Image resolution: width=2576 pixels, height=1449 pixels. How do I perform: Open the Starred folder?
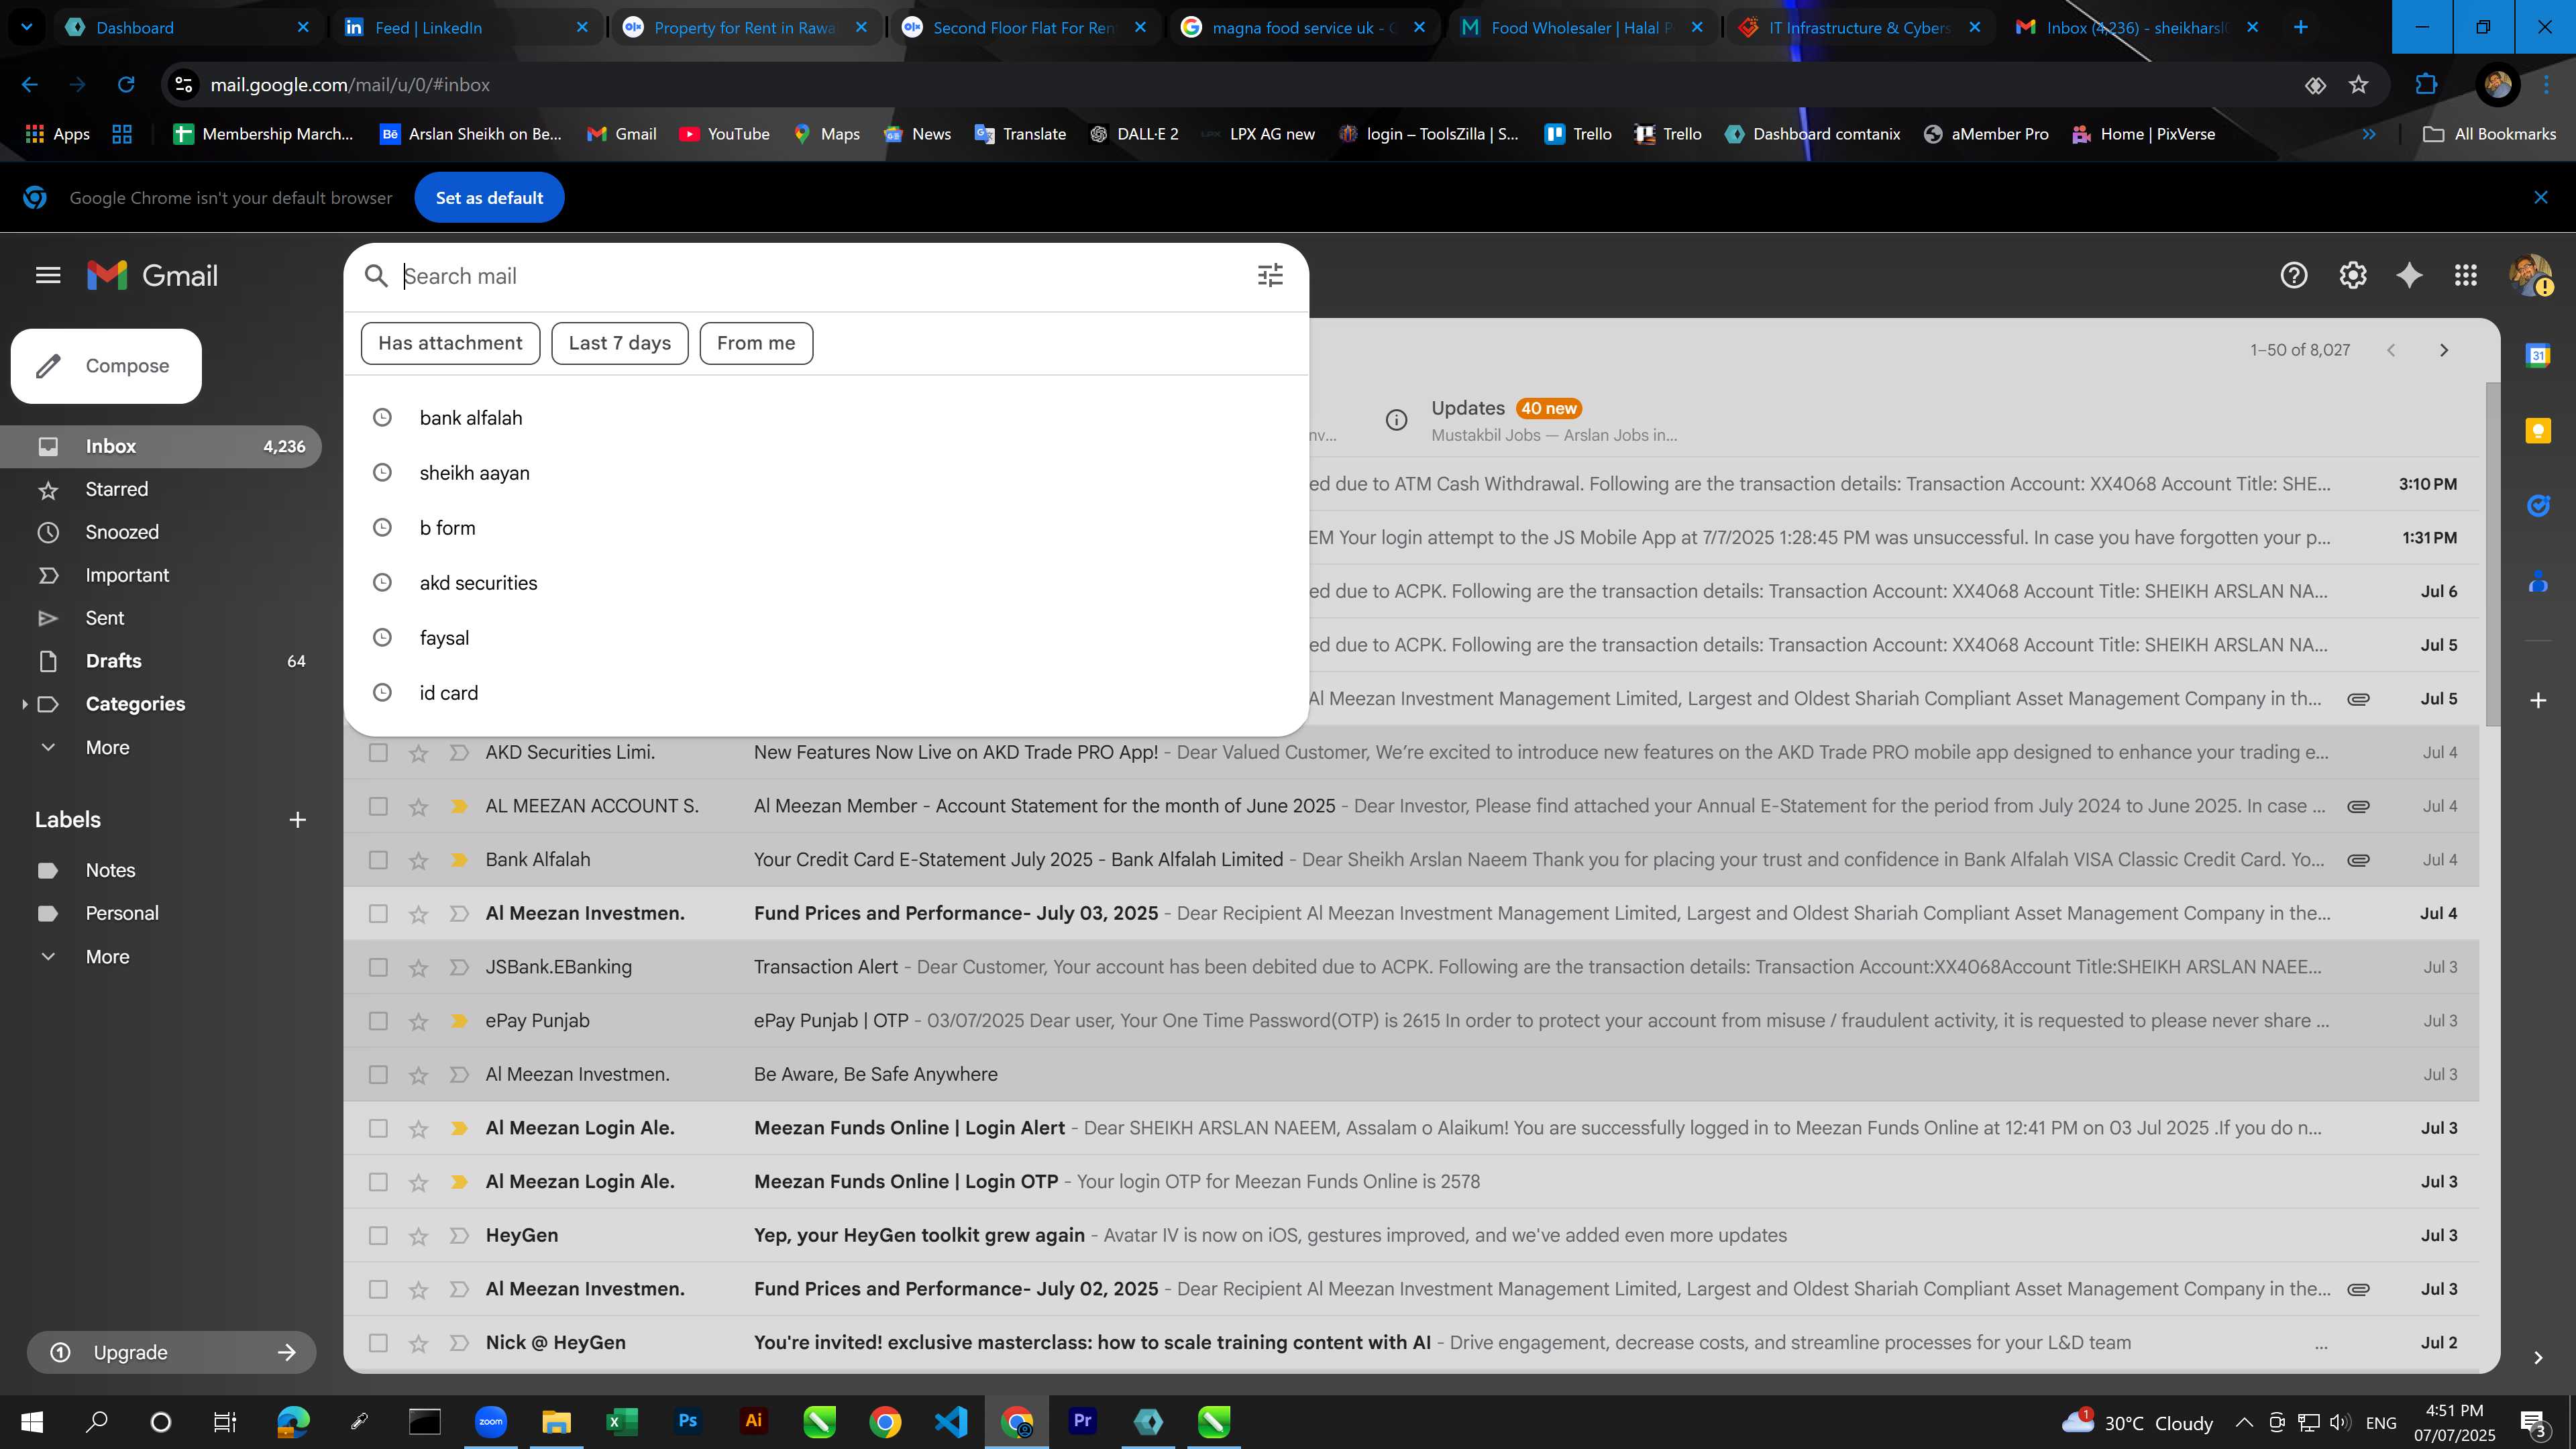(117, 489)
